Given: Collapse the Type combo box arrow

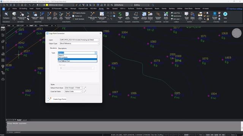Looking at the screenshot, I should [96, 53].
